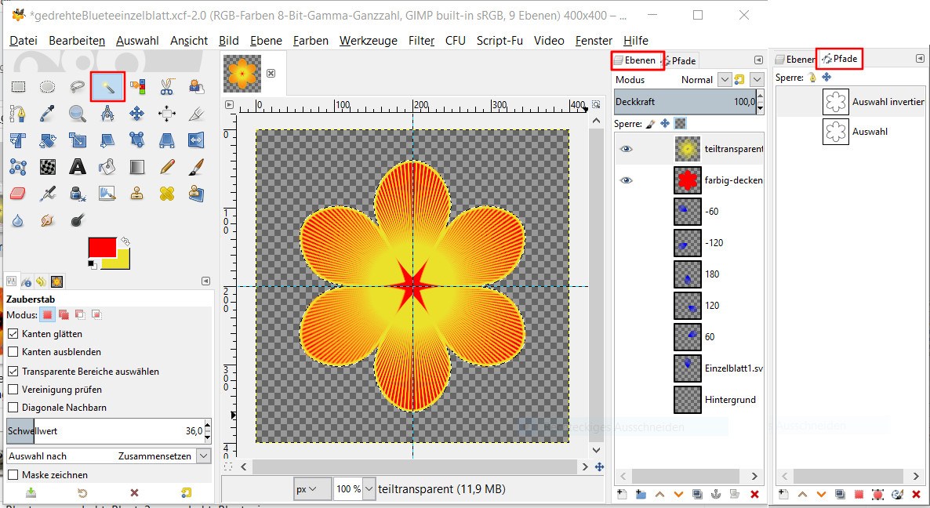Image resolution: width=930 pixels, height=508 pixels.
Task: Select the Magic Wand (Zauberstab) tool
Action: (107, 86)
